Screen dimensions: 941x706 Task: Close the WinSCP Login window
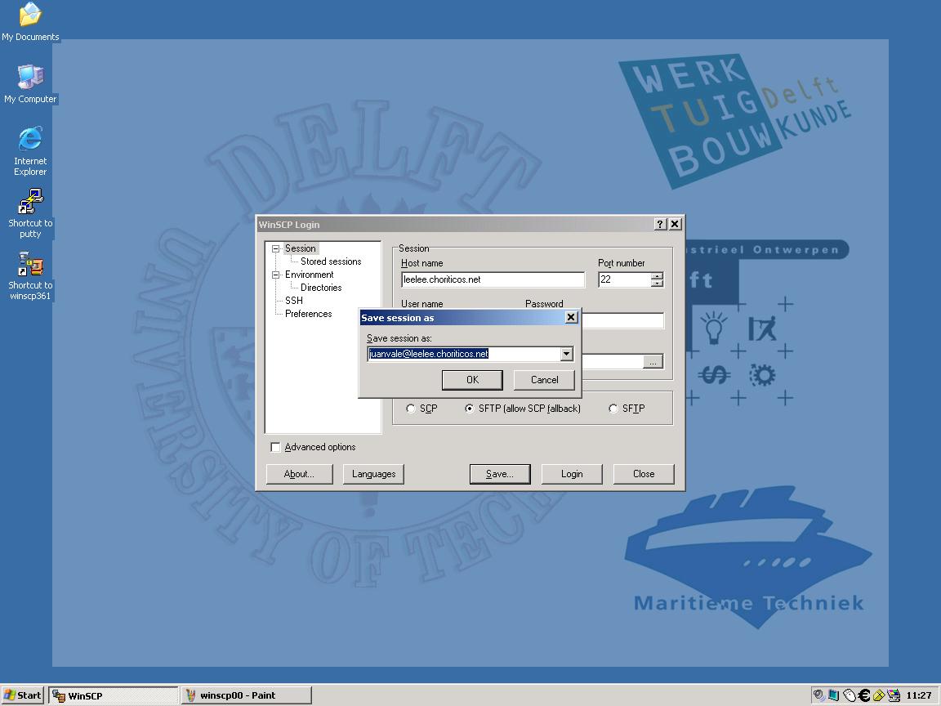676,224
